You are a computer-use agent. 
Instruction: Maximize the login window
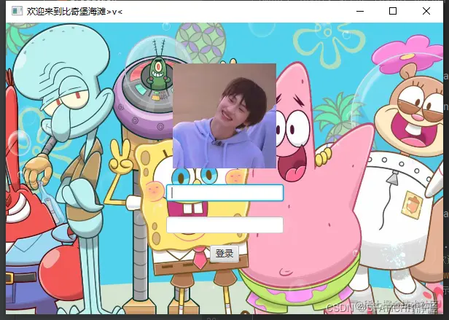point(393,11)
